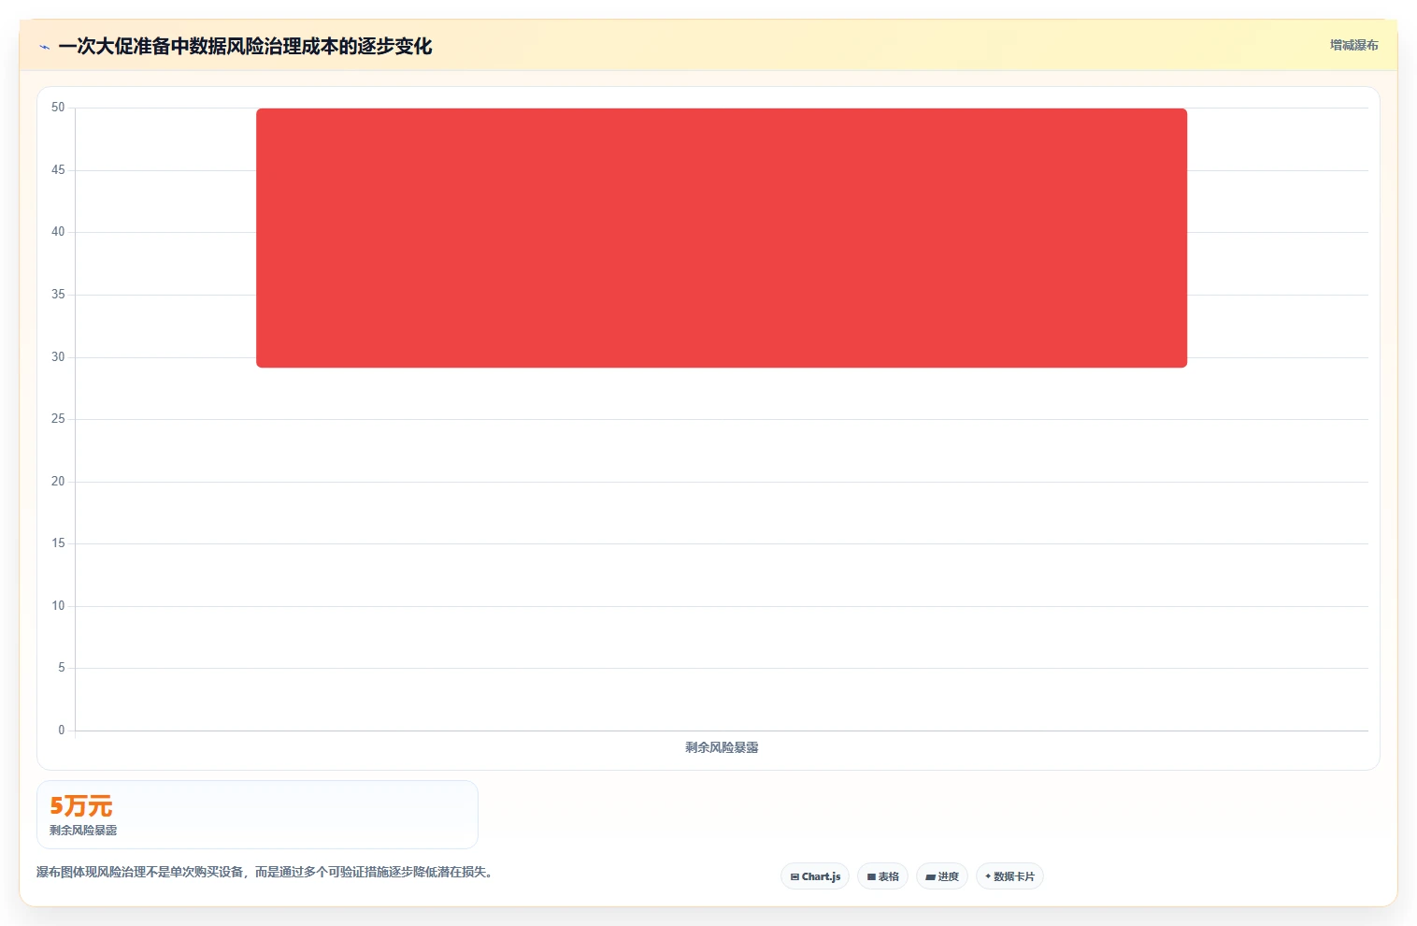Screen dimensions: 1417x926
Task: Click the Chart.js tag pill
Action: 815,876
